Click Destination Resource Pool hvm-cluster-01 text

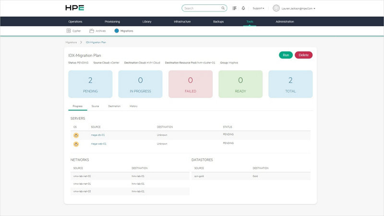[190, 63]
